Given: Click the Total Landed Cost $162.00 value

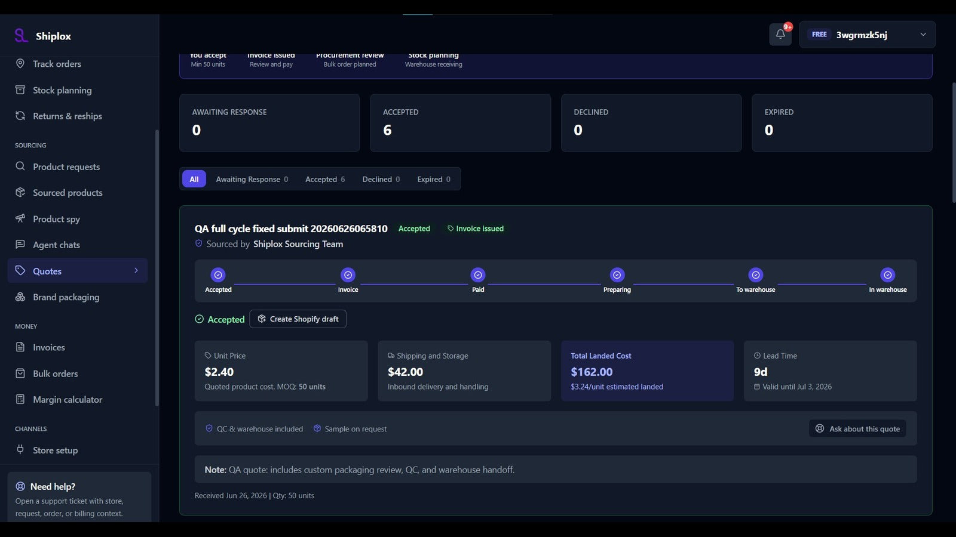Looking at the screenshot, I should point(592,372).
